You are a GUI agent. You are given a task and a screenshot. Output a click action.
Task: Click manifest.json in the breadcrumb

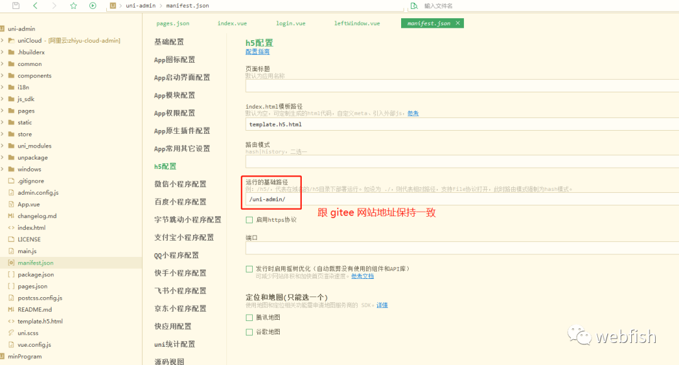click(x=187, y=6)
